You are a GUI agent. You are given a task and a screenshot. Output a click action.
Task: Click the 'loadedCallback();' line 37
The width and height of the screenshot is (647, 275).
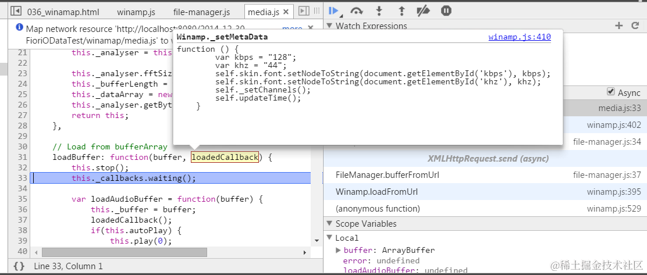pos(131,220)
